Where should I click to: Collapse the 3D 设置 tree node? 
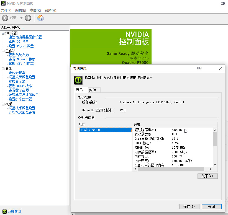tap(3, 33)
